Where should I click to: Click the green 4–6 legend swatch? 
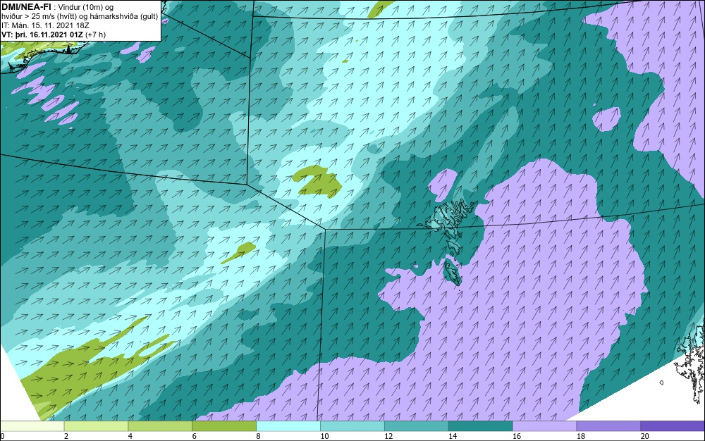click(x=160, y=426)
